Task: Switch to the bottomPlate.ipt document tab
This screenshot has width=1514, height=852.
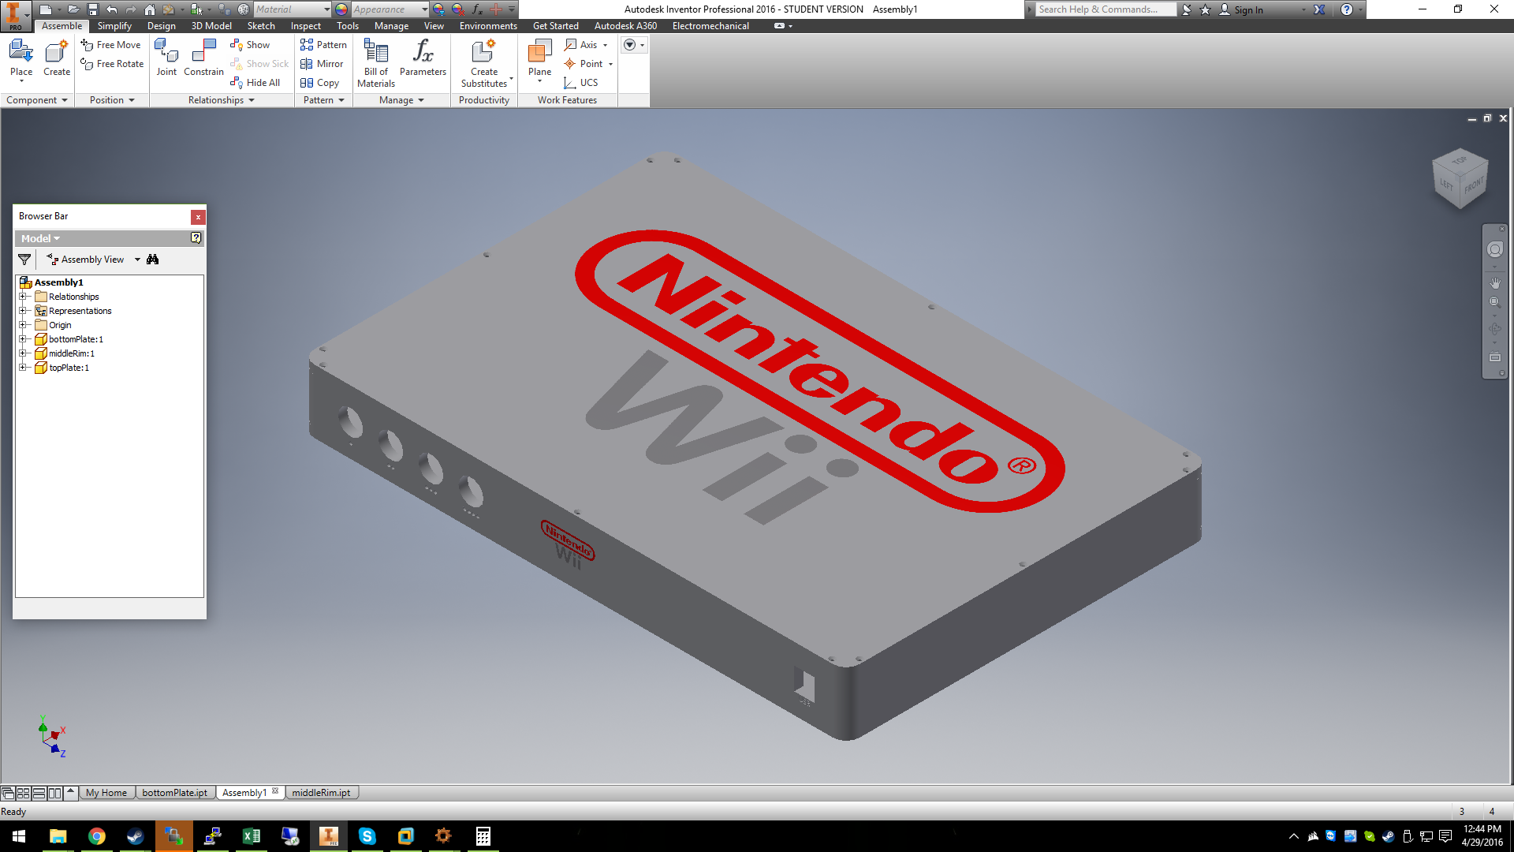Action: pos(175,793)
